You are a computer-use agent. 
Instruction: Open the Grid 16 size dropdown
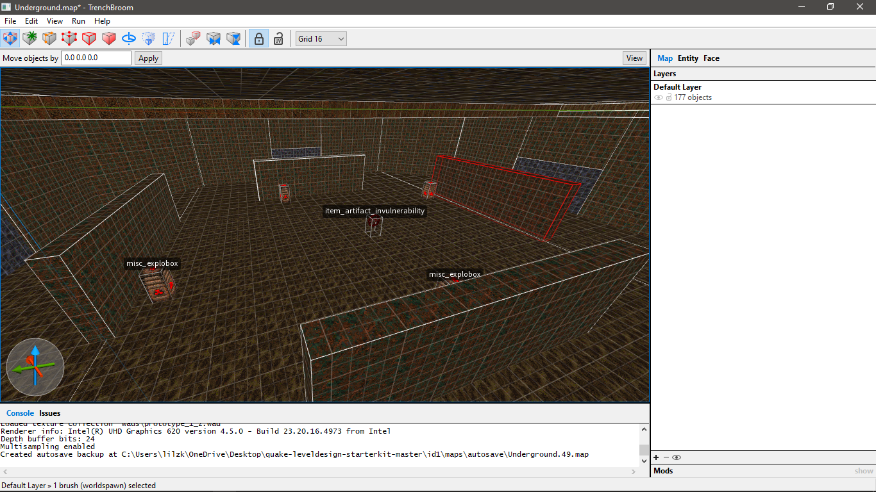click(x=321, y=39)
